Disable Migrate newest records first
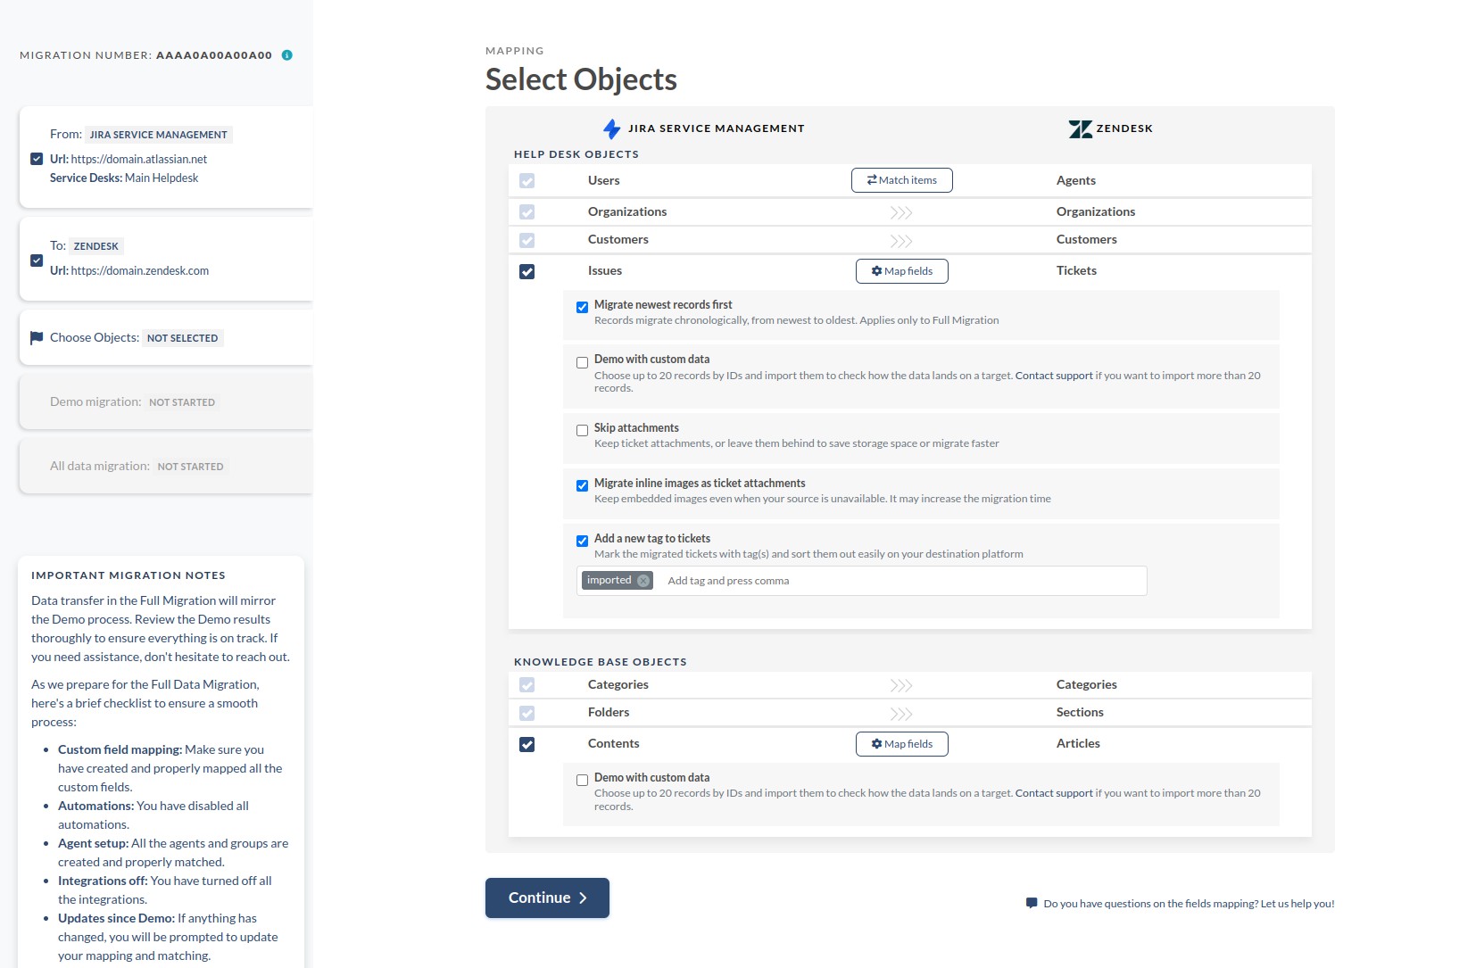 click(x=583, y=308)
